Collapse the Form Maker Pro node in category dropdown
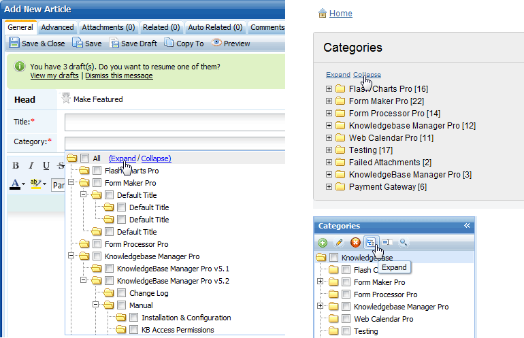The width and height of the screenshot is (524, 338). 71,182
